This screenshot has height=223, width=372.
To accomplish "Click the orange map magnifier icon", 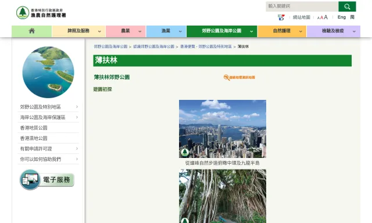I will tap(226, 77).
